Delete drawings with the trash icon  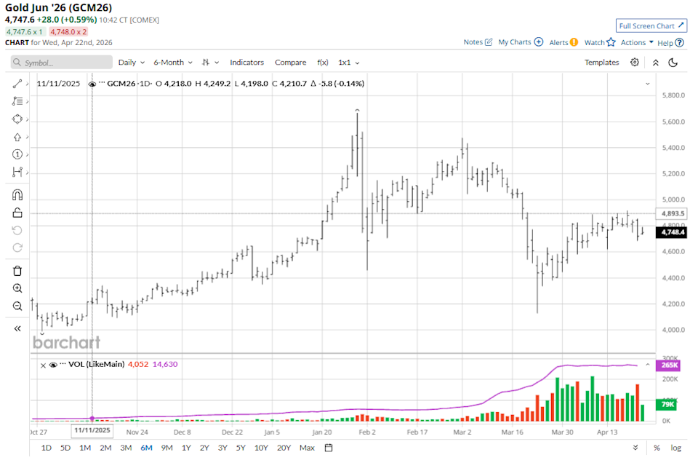pos(17,271)
